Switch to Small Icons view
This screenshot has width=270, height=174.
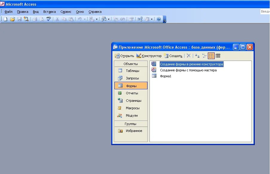[204, 56]
